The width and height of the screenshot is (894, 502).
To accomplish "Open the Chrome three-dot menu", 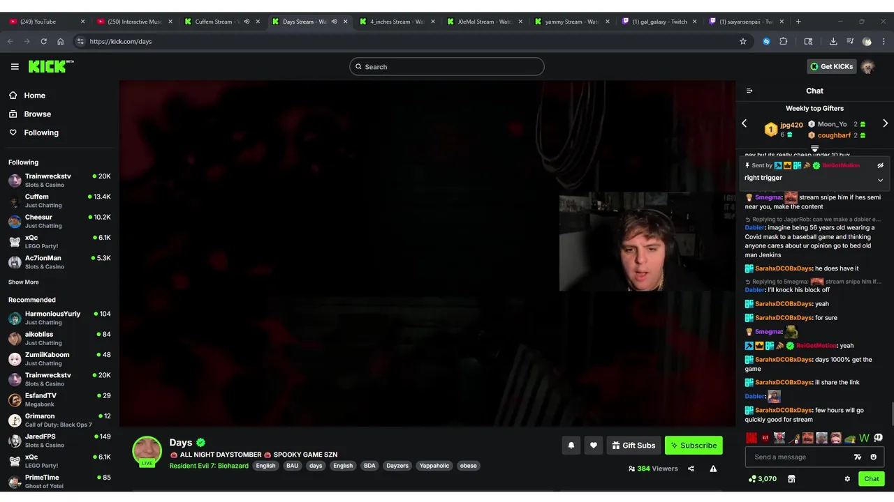I will [883, 41].
